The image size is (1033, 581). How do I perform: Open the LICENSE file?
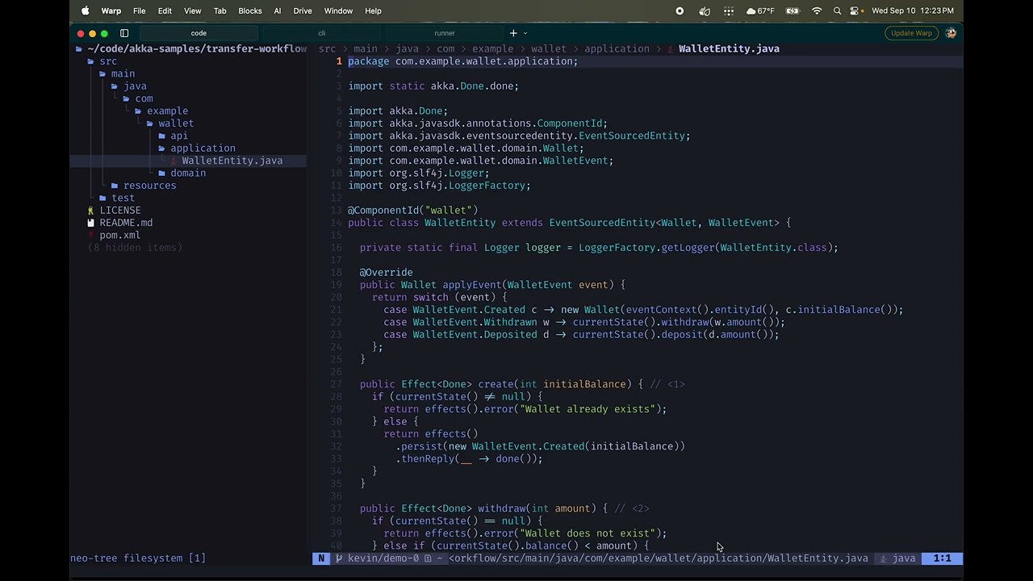coord(119,210)
